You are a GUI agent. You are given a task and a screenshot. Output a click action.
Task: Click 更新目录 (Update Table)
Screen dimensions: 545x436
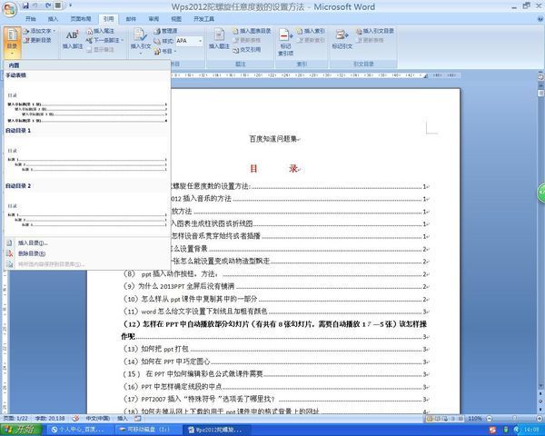coord(37,40)
